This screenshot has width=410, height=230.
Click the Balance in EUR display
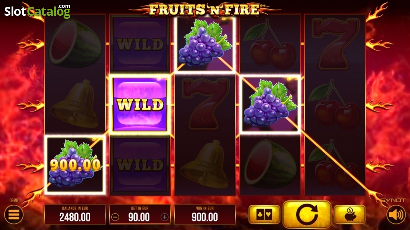75,215
